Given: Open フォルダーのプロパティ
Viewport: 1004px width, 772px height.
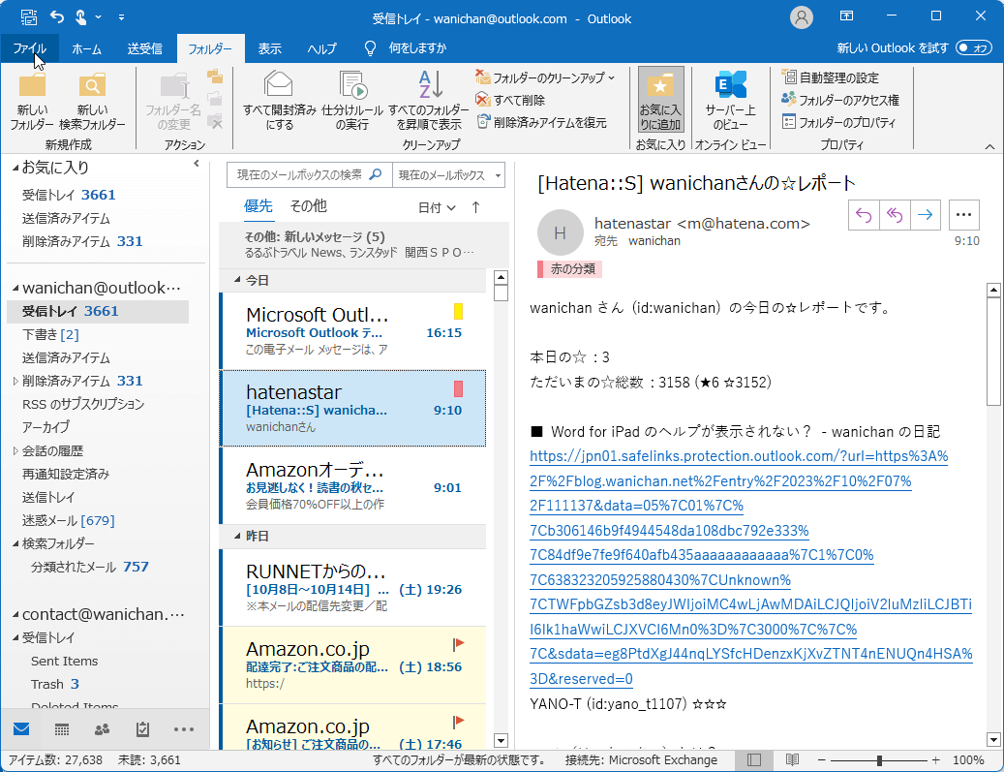Looking at the screenshot, I should [x=838, y=122].
